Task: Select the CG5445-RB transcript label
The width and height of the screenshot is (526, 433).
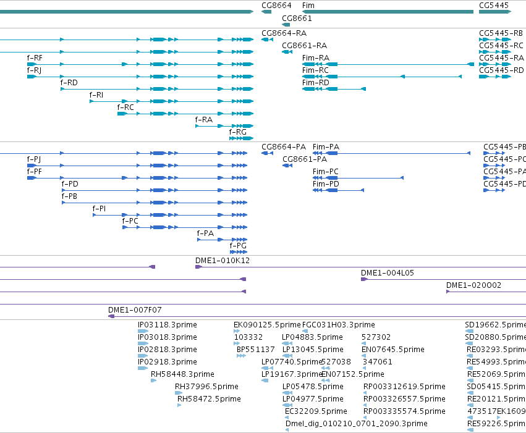Action: pos(501,33)
